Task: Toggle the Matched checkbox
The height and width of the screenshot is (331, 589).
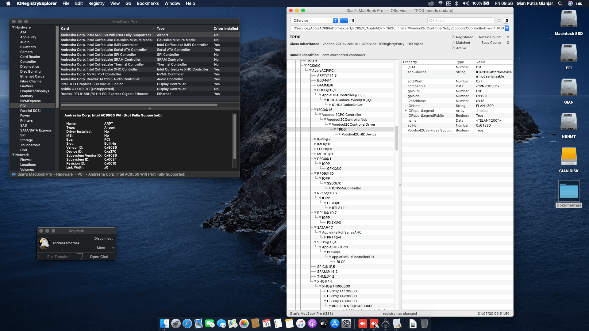Action: (453, 43)
